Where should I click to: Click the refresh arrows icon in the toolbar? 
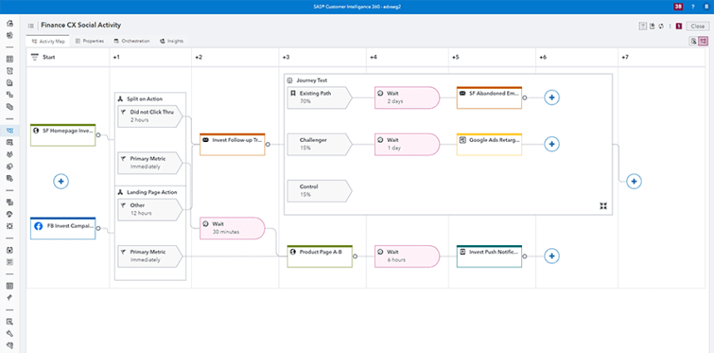(661, 27)
